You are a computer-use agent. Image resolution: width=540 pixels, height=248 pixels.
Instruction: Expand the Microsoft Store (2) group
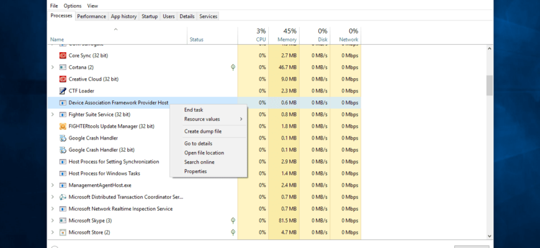tap(52, 232)
